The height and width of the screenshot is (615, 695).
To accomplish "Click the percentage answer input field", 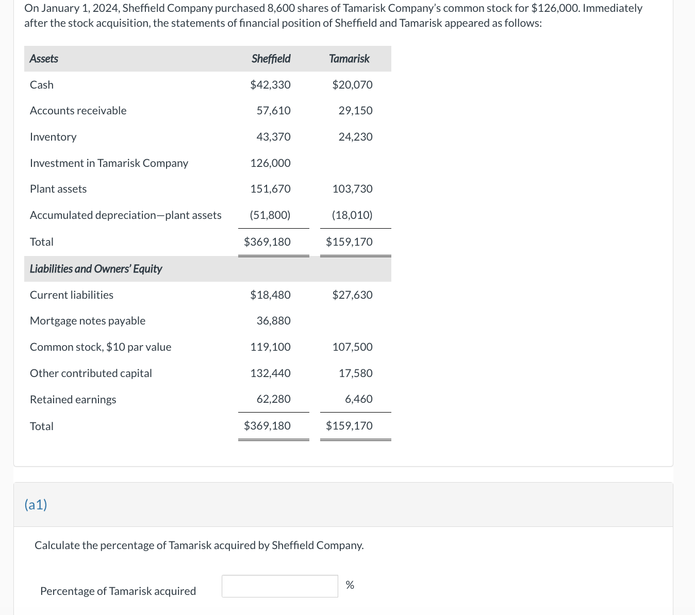I will pos(279,586).
